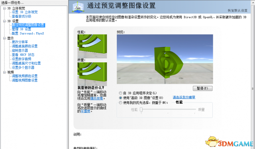Click the 3D settings page header icon

pos(78,7)
